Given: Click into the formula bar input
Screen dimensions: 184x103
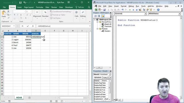Looking at the screenshot, I should click(63, 26).
